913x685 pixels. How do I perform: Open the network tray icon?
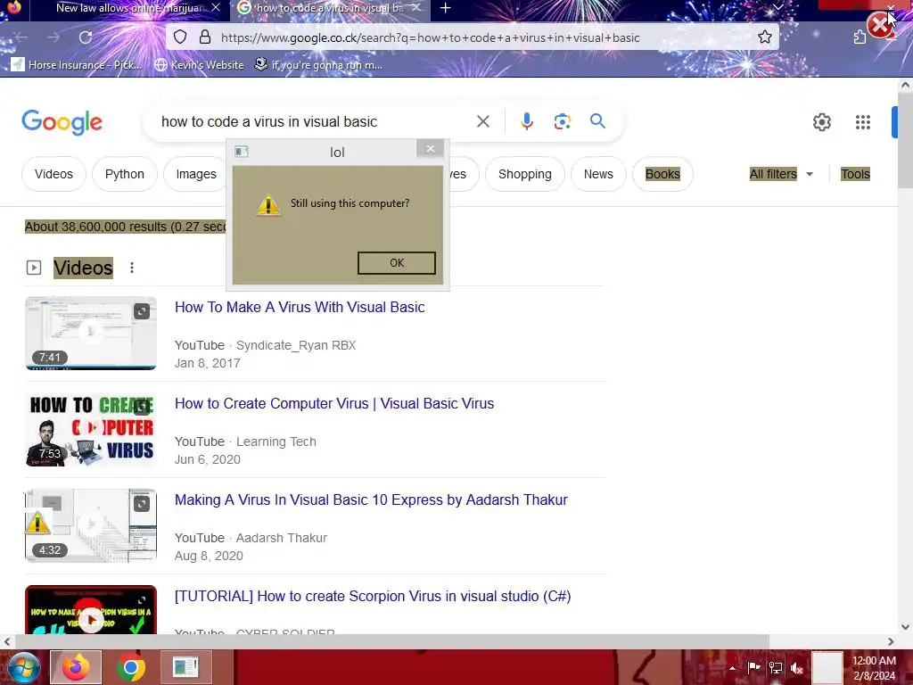pyautogui.click(x=775, y=667)
